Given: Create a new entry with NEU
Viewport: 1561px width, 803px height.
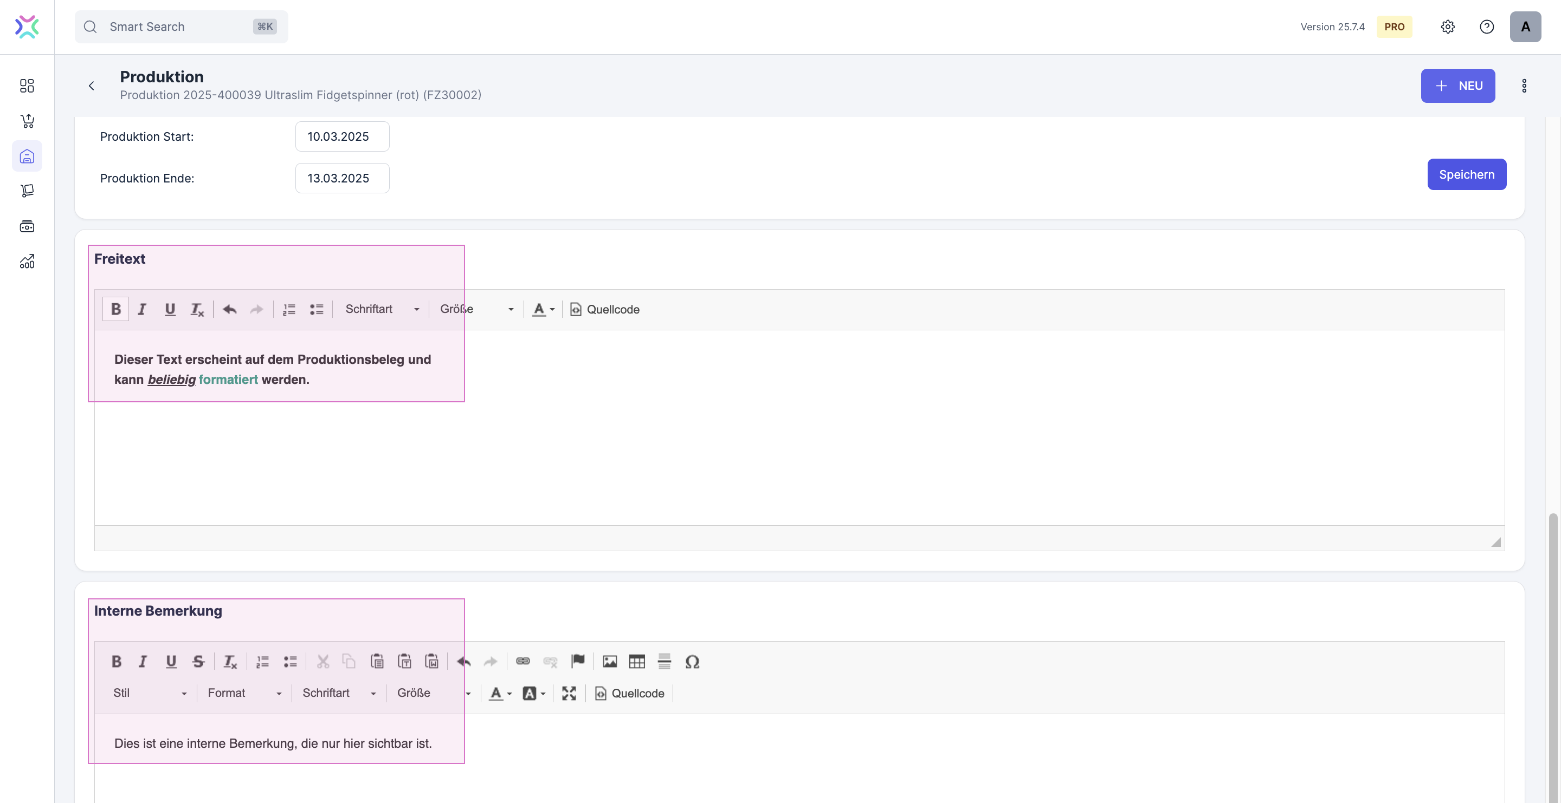Looking at the screenshot, I should point(1457,86).
